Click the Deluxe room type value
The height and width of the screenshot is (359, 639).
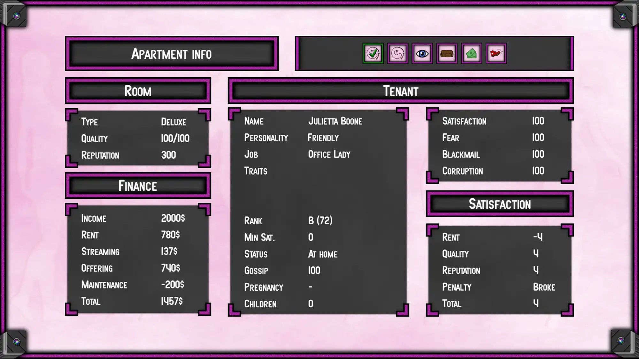173,122
